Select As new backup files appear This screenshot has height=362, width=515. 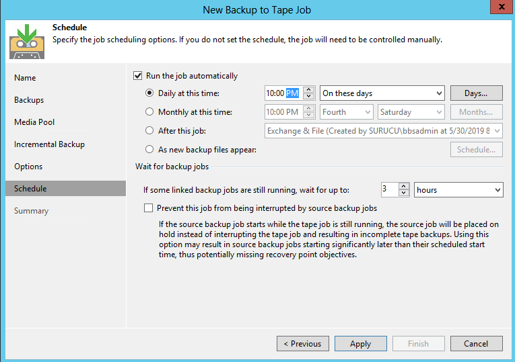(x=150, y=150)
